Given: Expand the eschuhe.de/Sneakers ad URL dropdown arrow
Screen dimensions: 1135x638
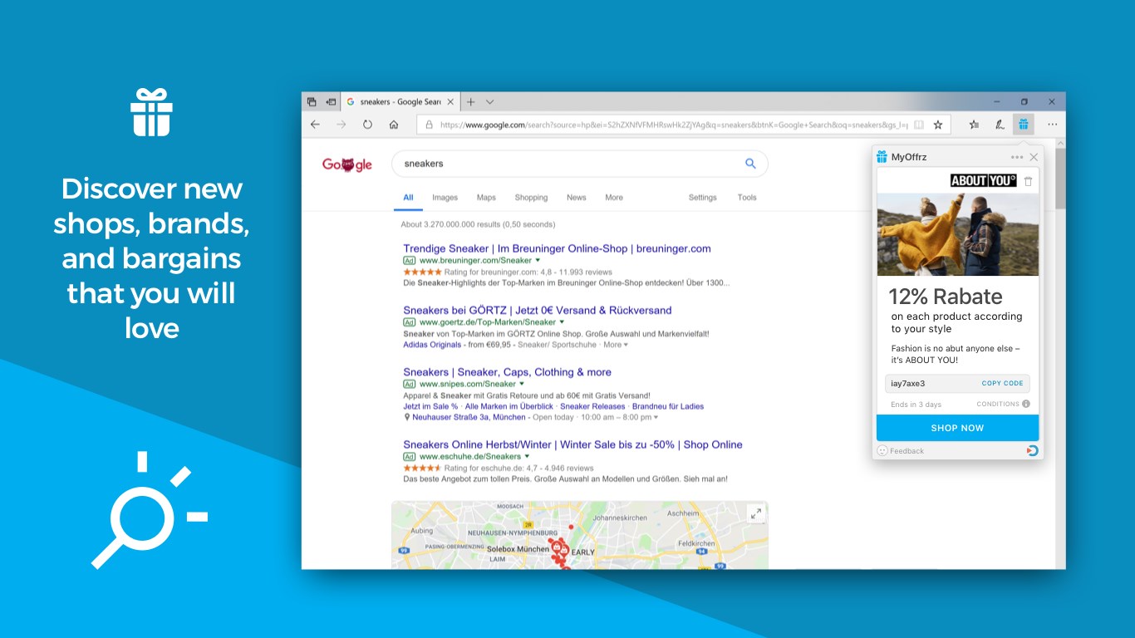Looking at the screenshot, I should pyautogui.click(x=527, y=457).
